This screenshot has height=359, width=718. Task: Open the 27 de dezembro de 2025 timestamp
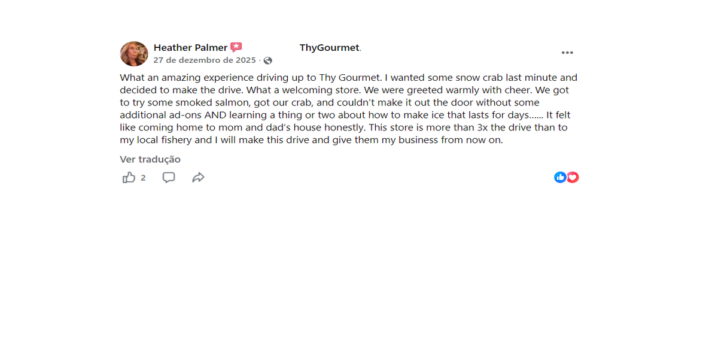(x=204, y=60)
